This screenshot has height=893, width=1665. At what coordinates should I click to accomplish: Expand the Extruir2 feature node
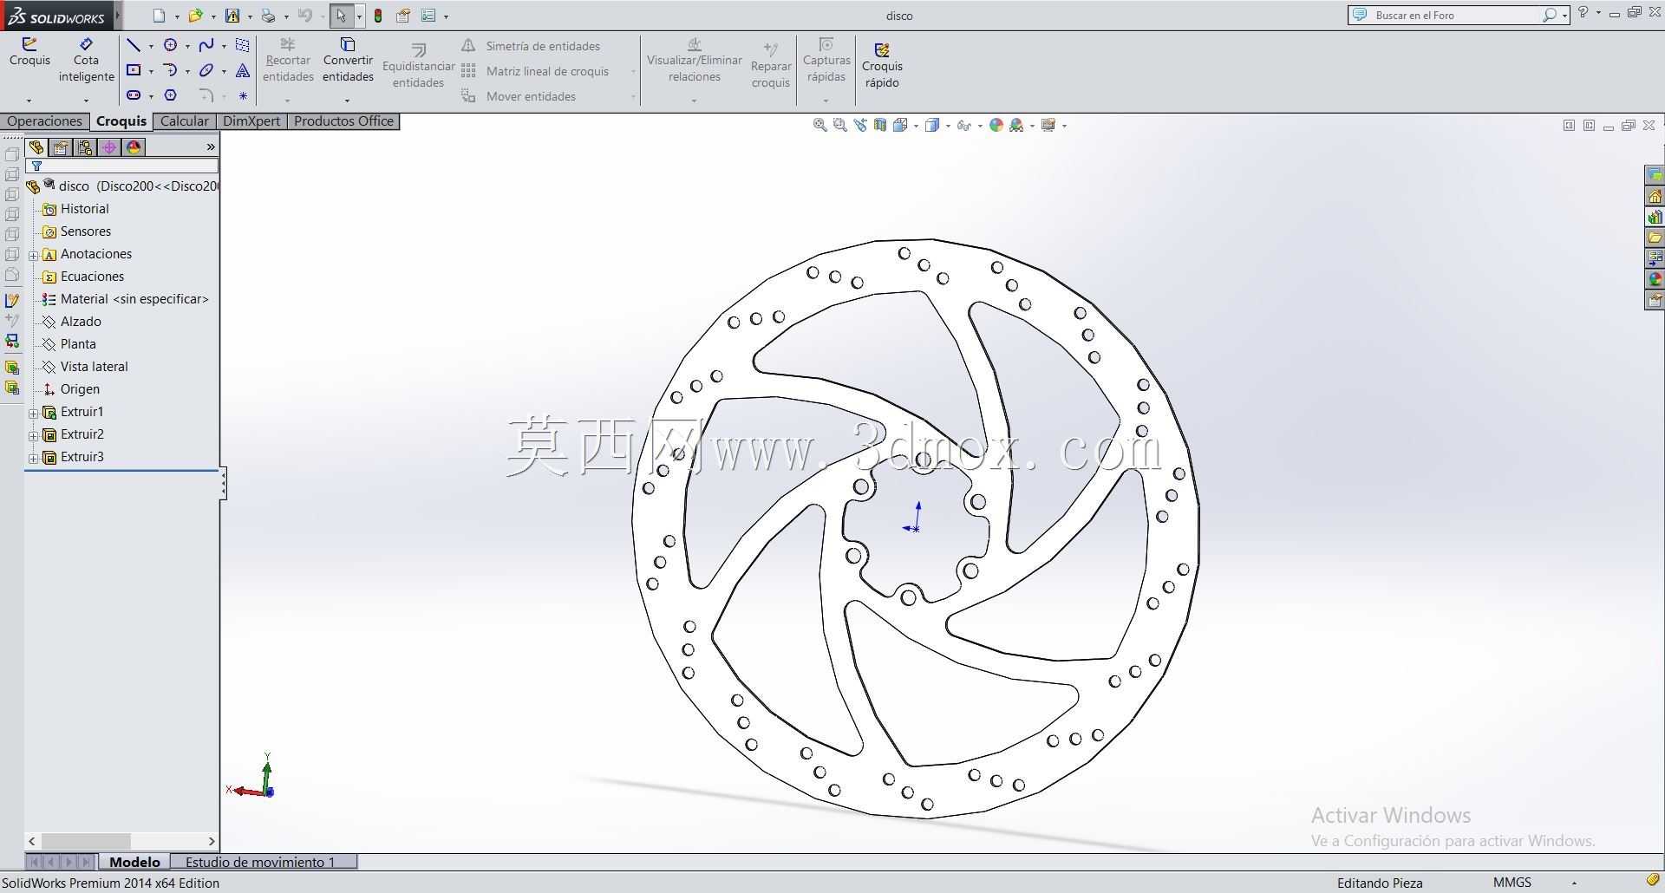pyautogui.click(x=34, y=435)
